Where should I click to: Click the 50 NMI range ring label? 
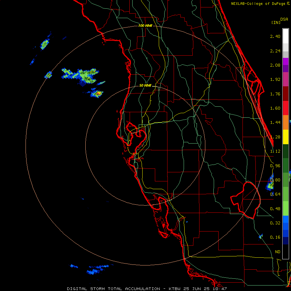pyautogui.click(x=145, y=86)
